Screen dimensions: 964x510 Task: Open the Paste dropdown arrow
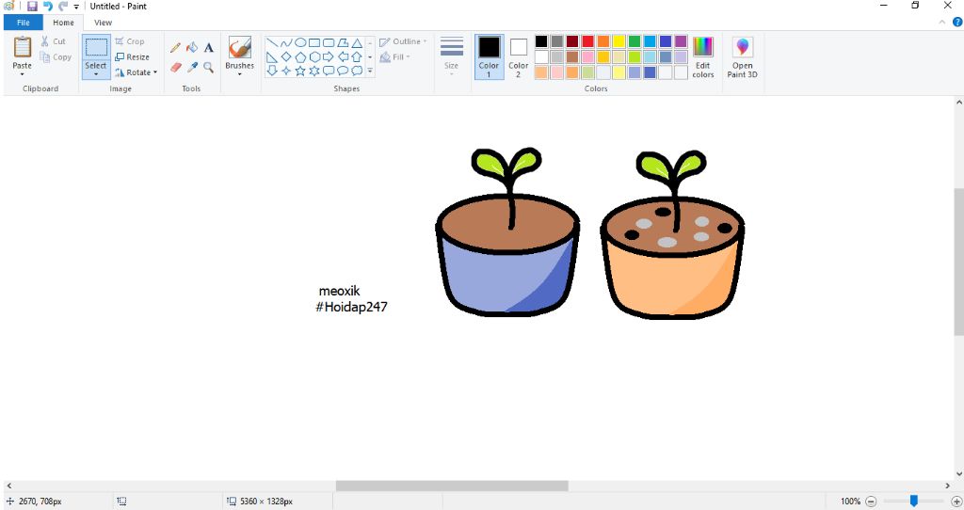(23, 74)
